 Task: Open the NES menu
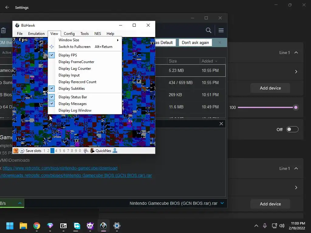97,34
